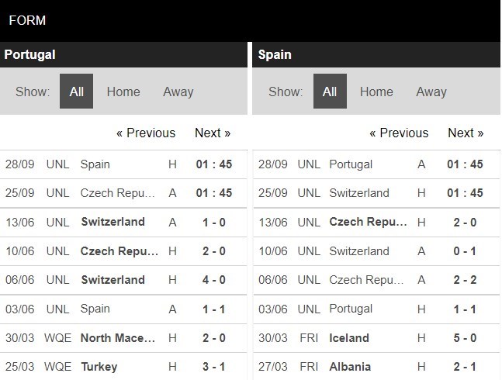Load Next results for Portugal
502x380 pixels.
(213, 133)
